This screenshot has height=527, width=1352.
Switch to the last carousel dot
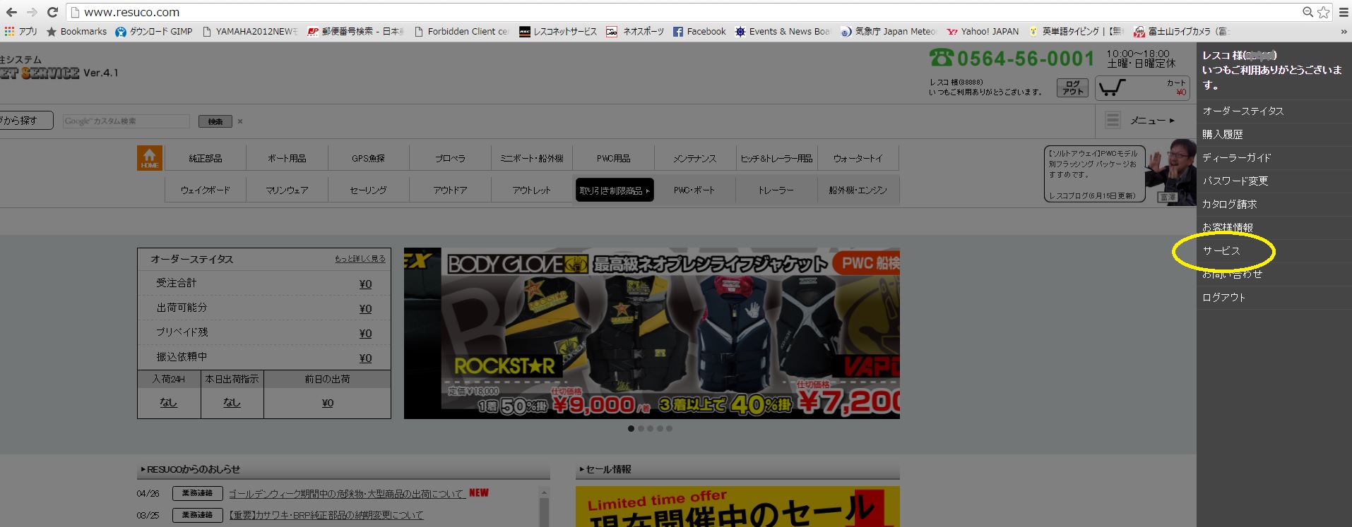point(670,428)
